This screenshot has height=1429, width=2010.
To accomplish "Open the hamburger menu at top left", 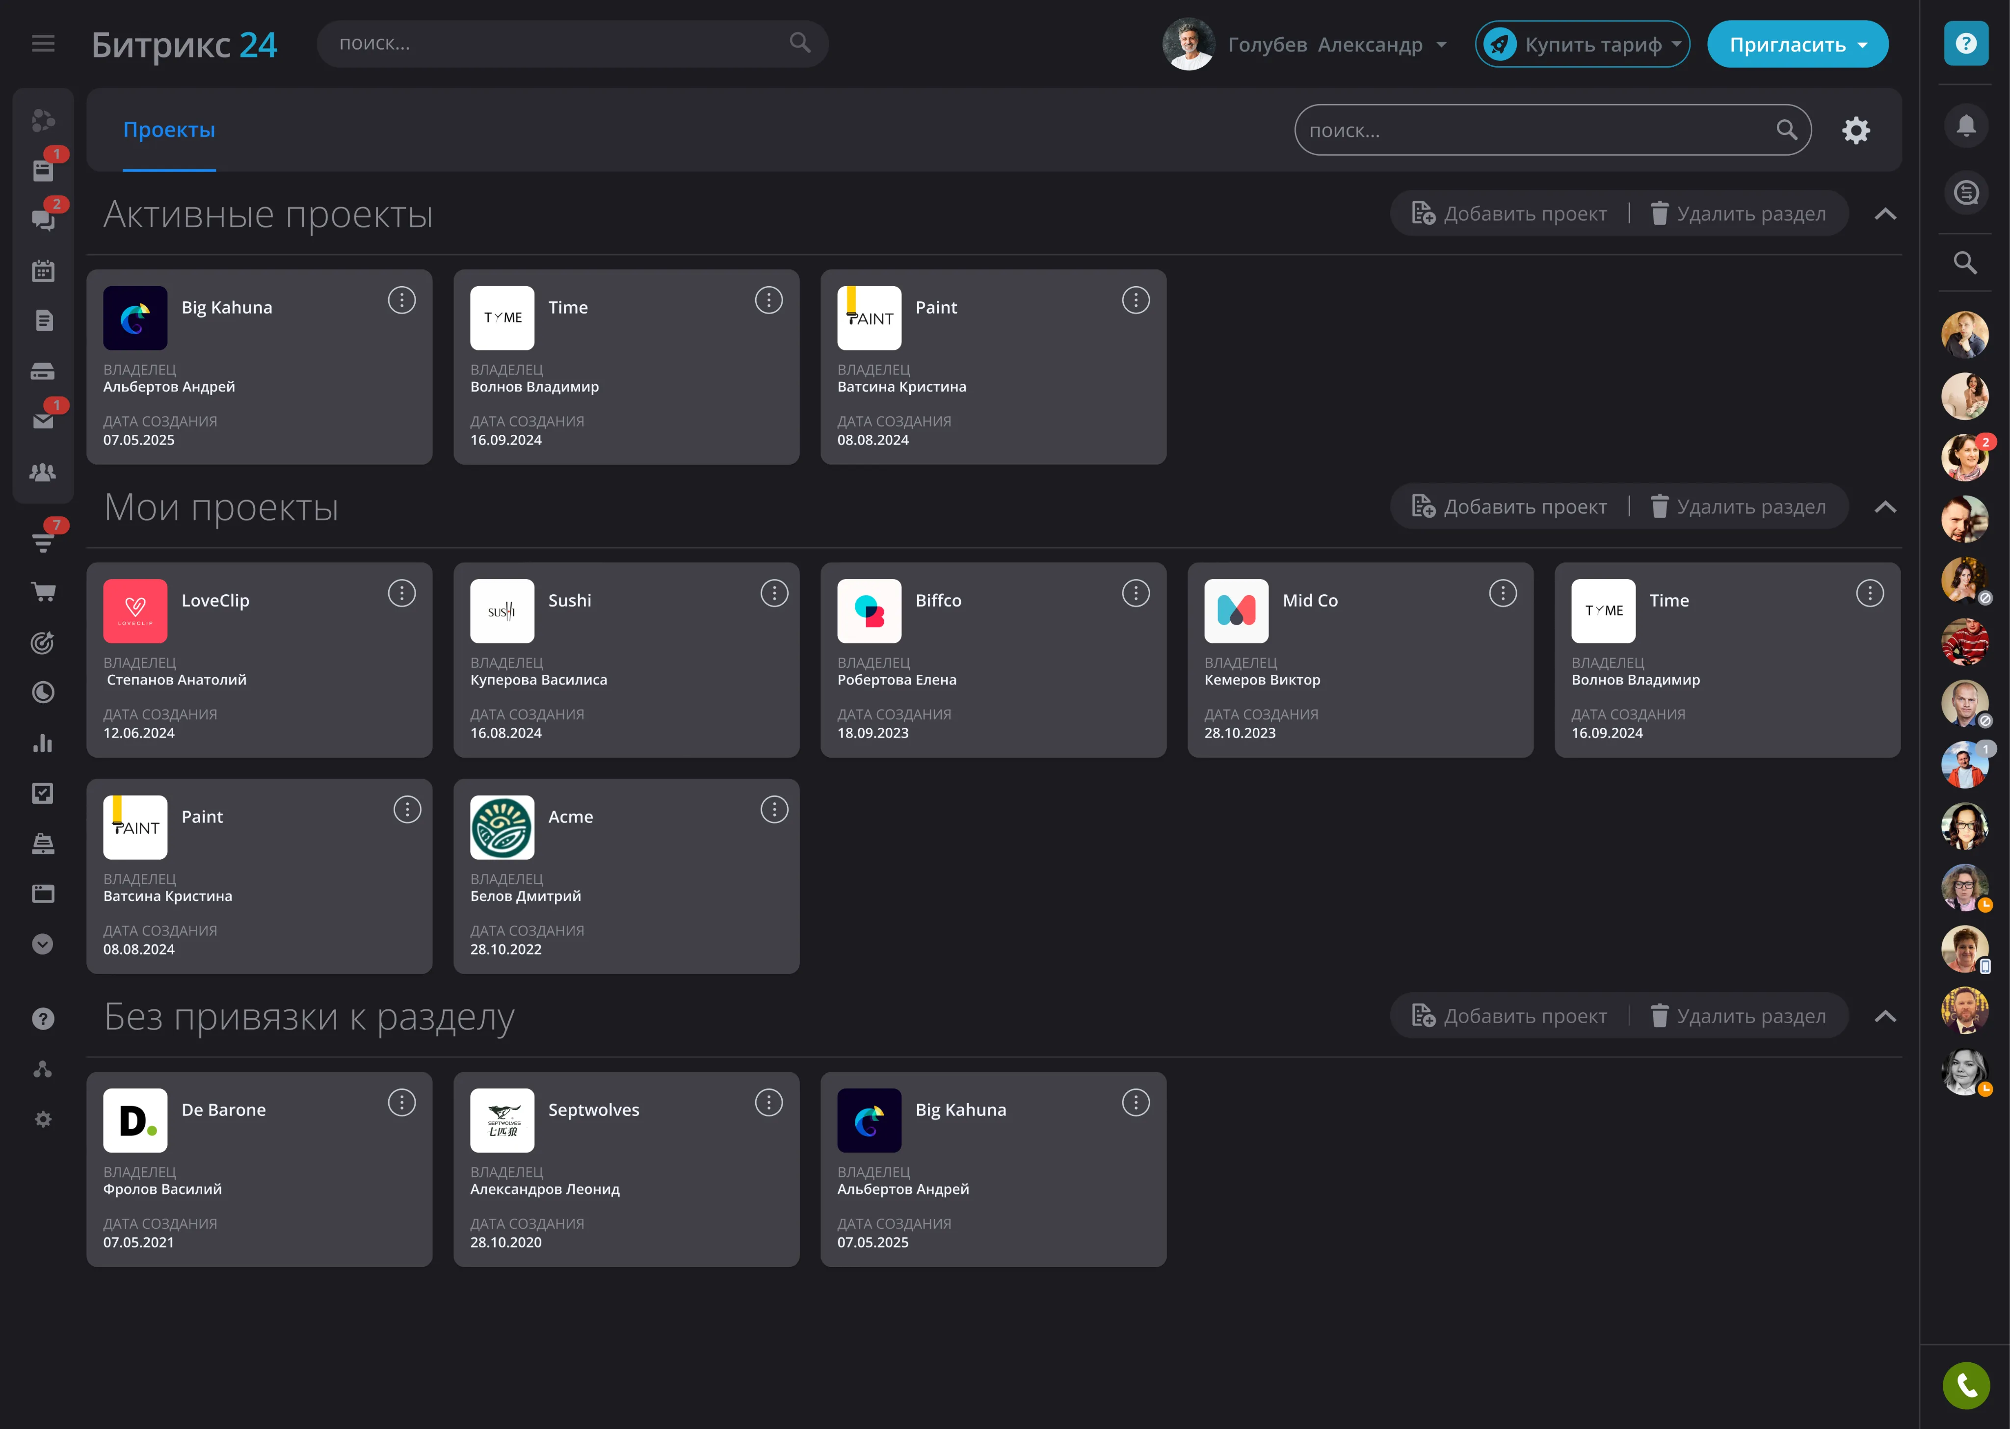I will pos(43,43).
